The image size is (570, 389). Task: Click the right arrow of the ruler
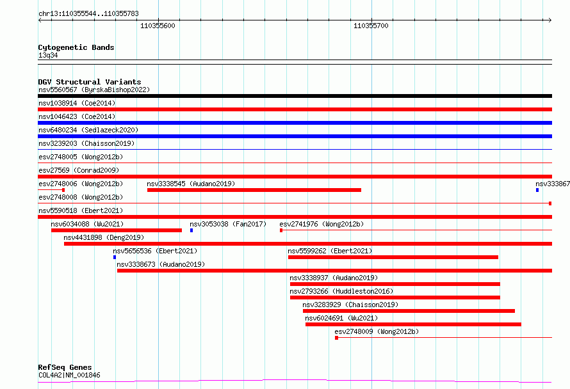[x=550, y=20]
